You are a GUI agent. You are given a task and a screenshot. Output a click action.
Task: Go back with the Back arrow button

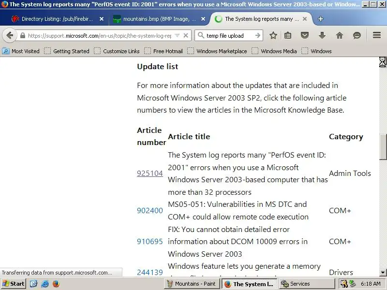point(10,35)
